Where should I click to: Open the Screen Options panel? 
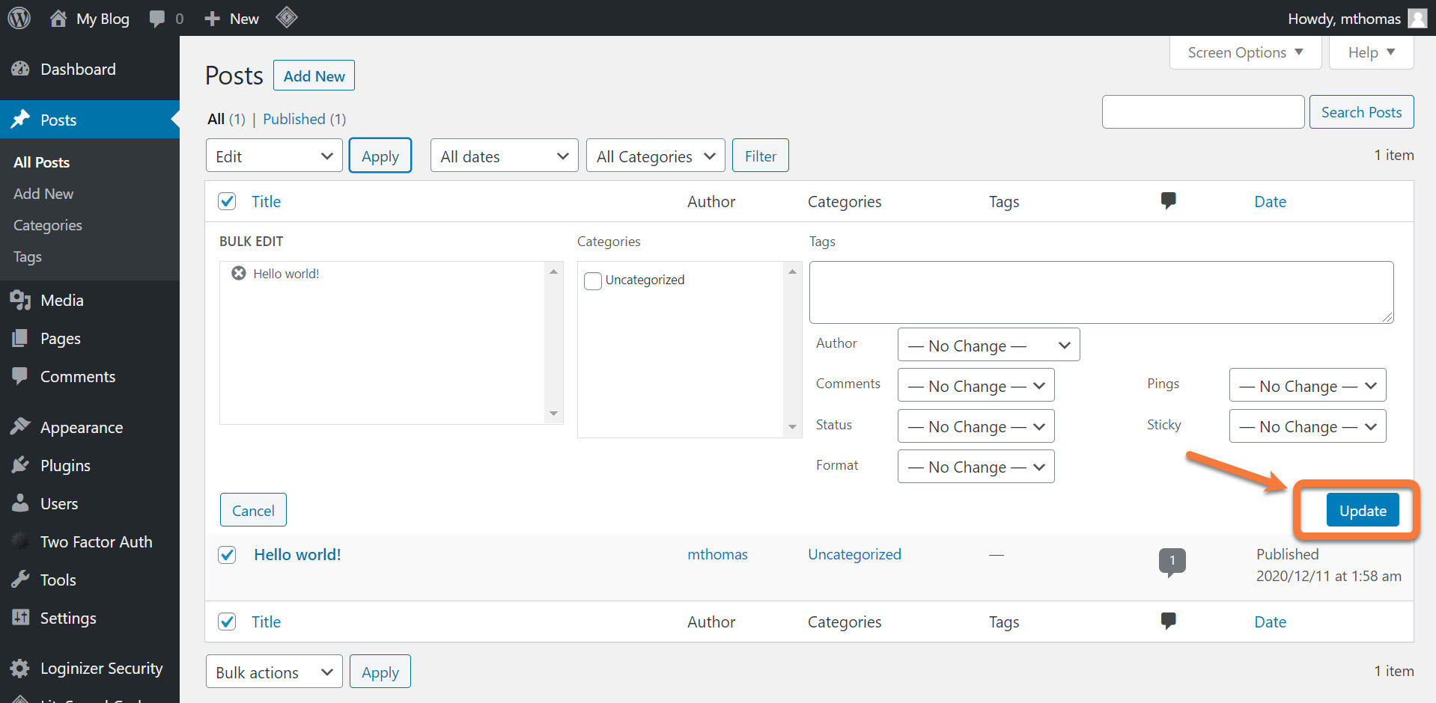pyautogui.click(x=1244, y=52)
